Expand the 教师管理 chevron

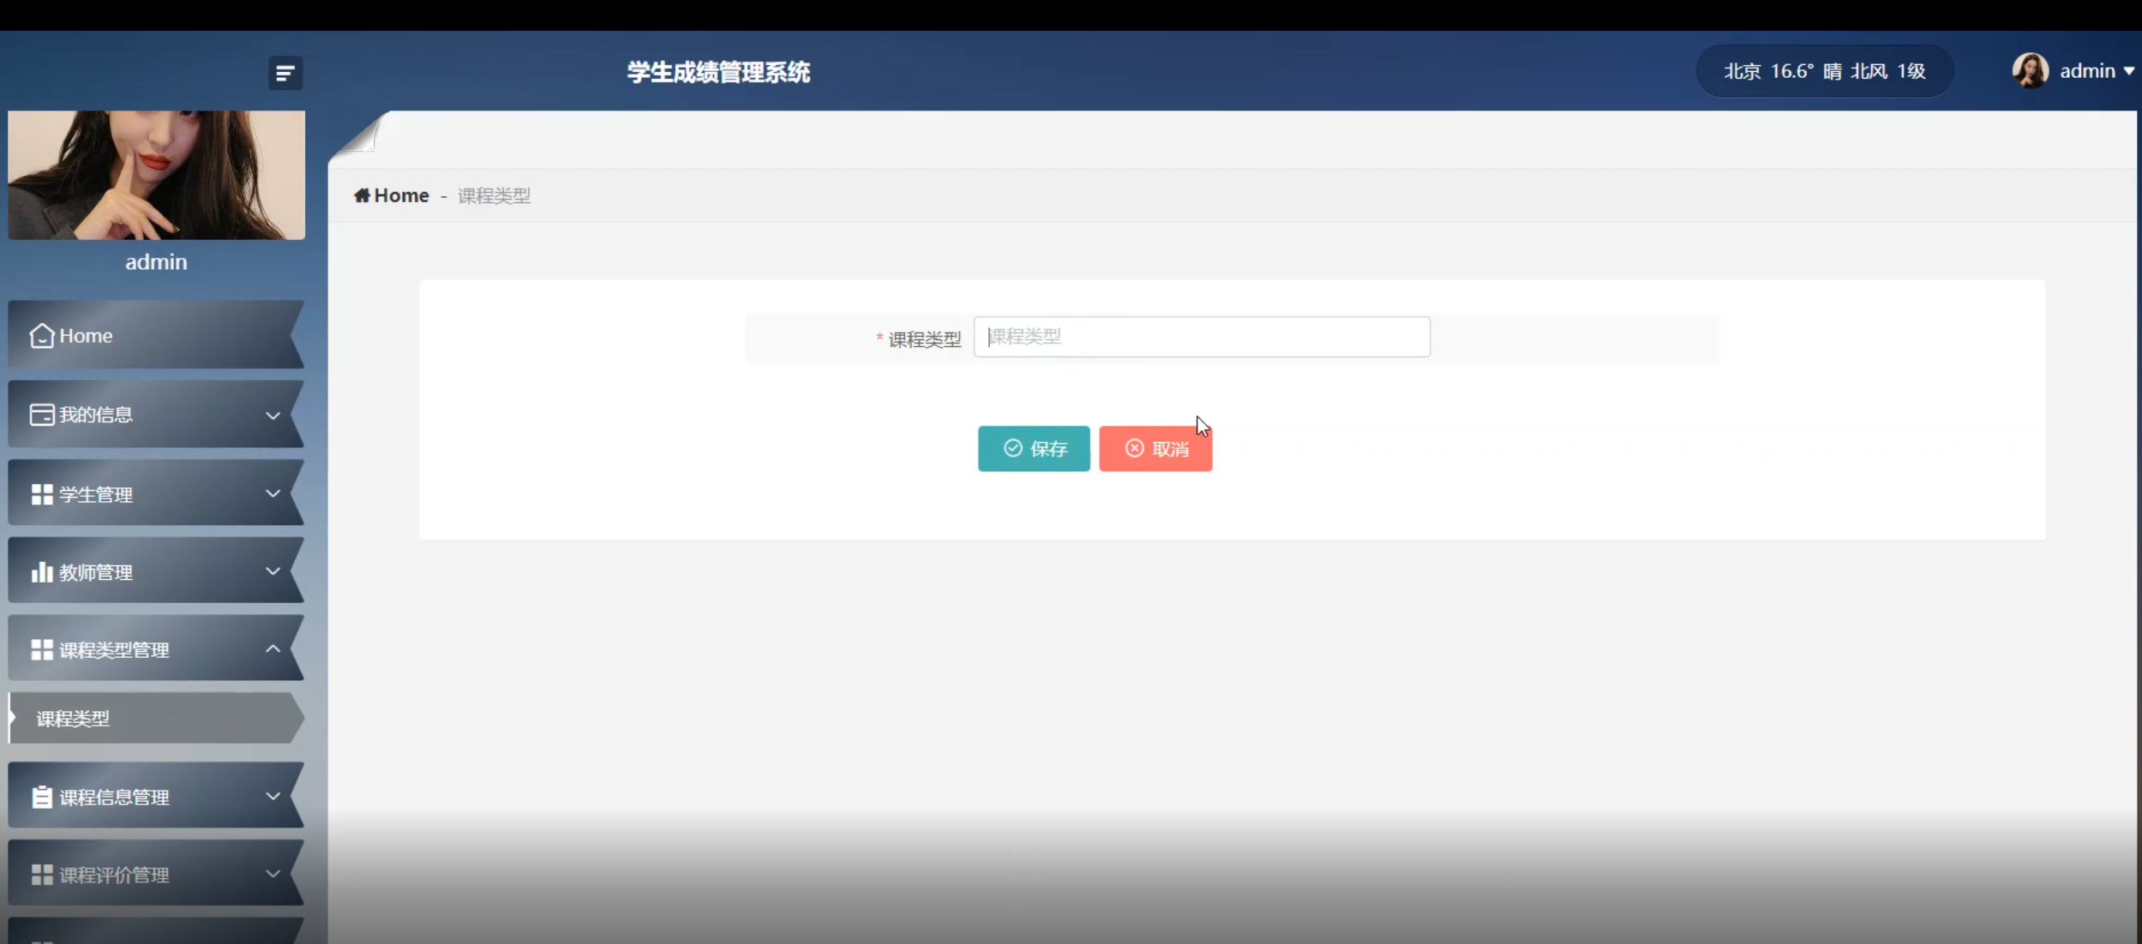pos(273,571)
